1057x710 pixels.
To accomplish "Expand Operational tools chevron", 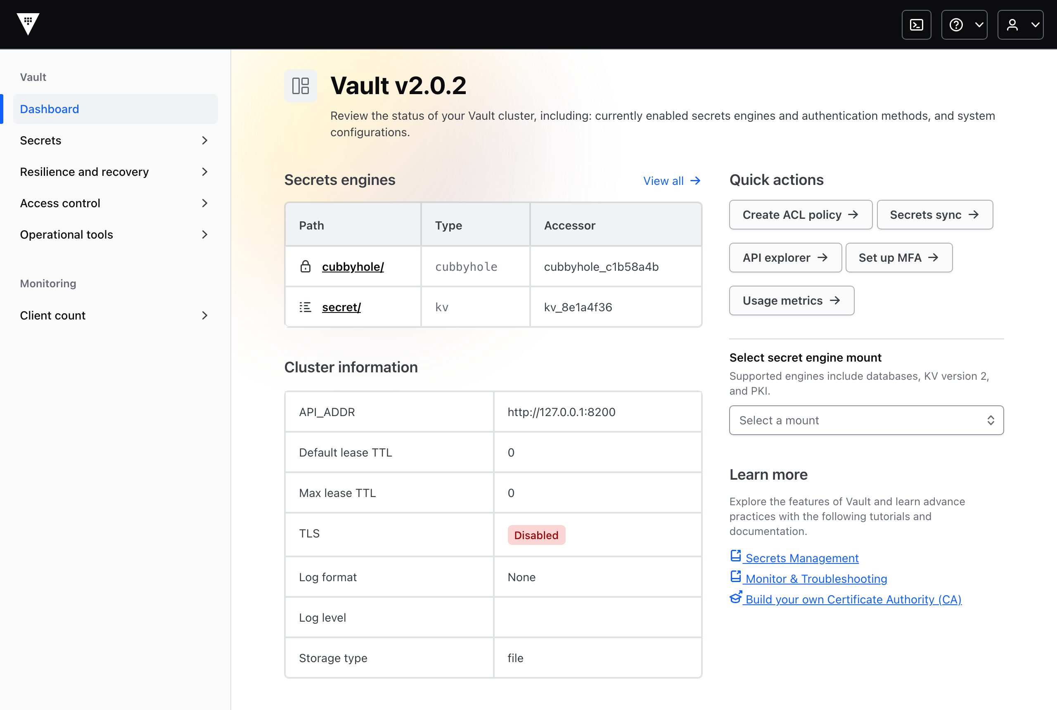I will [x=205, y=234].
